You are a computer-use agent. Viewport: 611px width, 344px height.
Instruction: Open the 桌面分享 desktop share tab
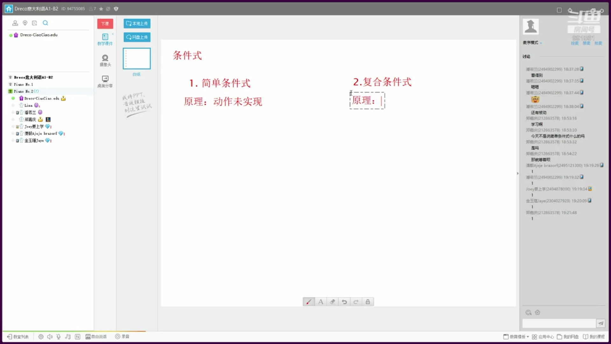click(105, 82)
